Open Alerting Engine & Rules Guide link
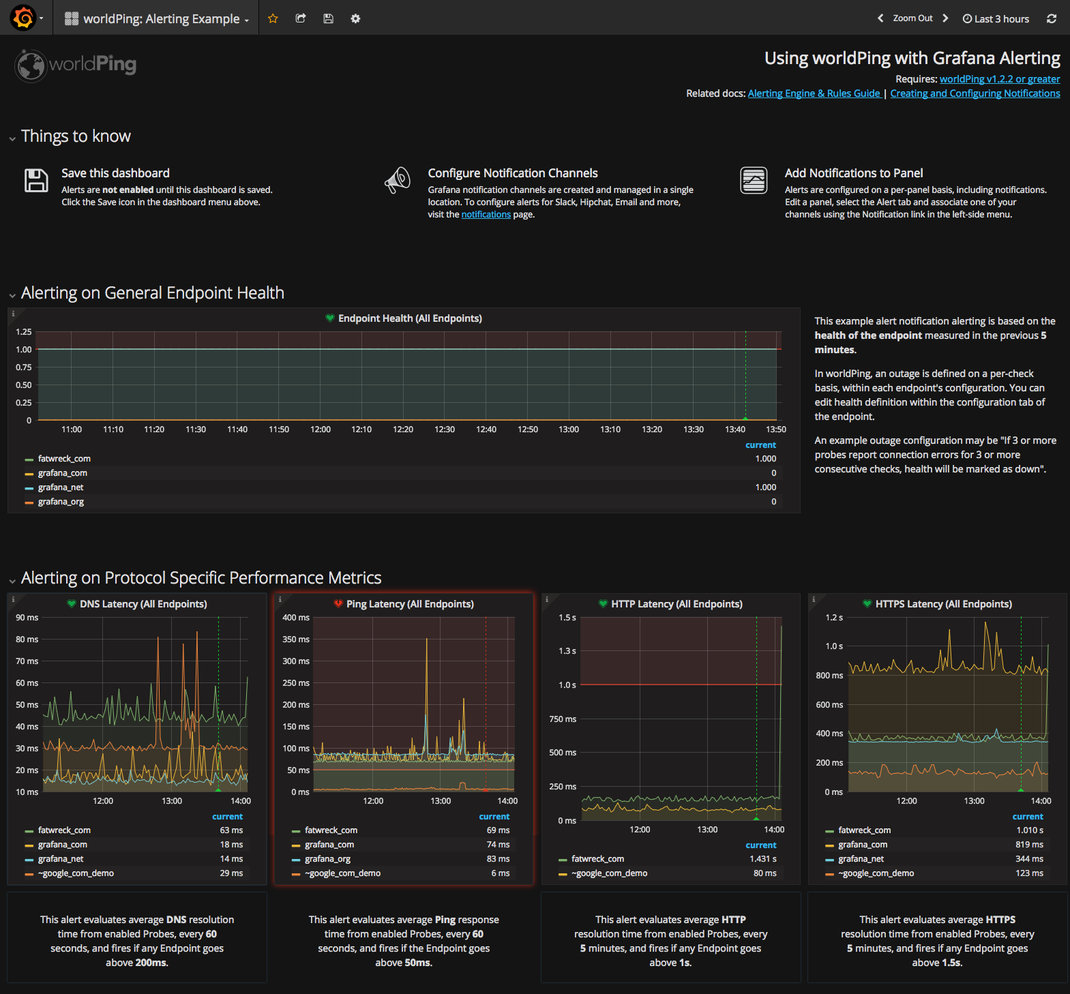This screenshot has height=994, width=1070. coord(814,93)
